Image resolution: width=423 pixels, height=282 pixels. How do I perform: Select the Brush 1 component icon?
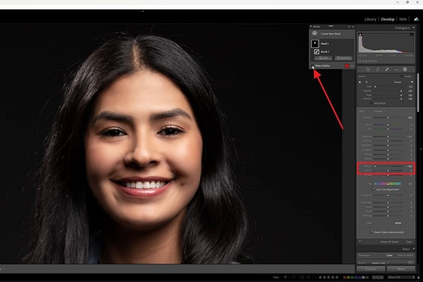(x=317, y=52)
